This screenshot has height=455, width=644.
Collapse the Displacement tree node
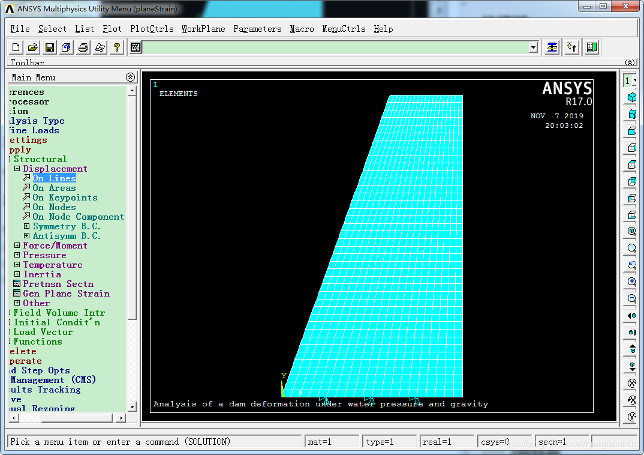tap(17, 169)
